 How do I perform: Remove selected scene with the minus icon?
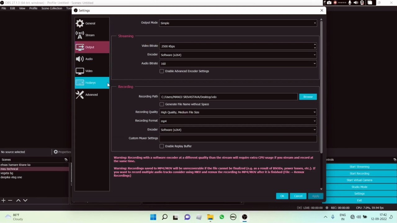click(10, 200)
